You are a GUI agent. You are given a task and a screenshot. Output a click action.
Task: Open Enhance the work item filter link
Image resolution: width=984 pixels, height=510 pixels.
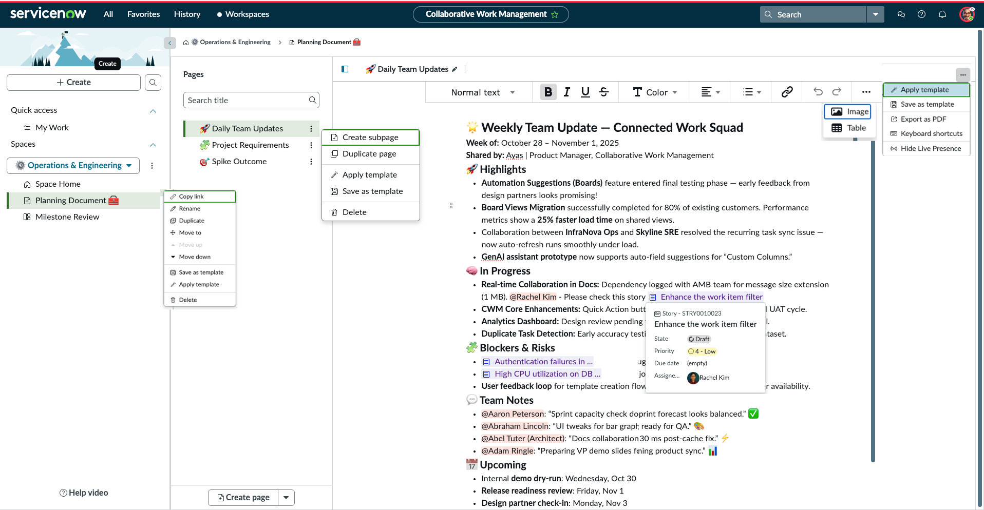(711, 297)
